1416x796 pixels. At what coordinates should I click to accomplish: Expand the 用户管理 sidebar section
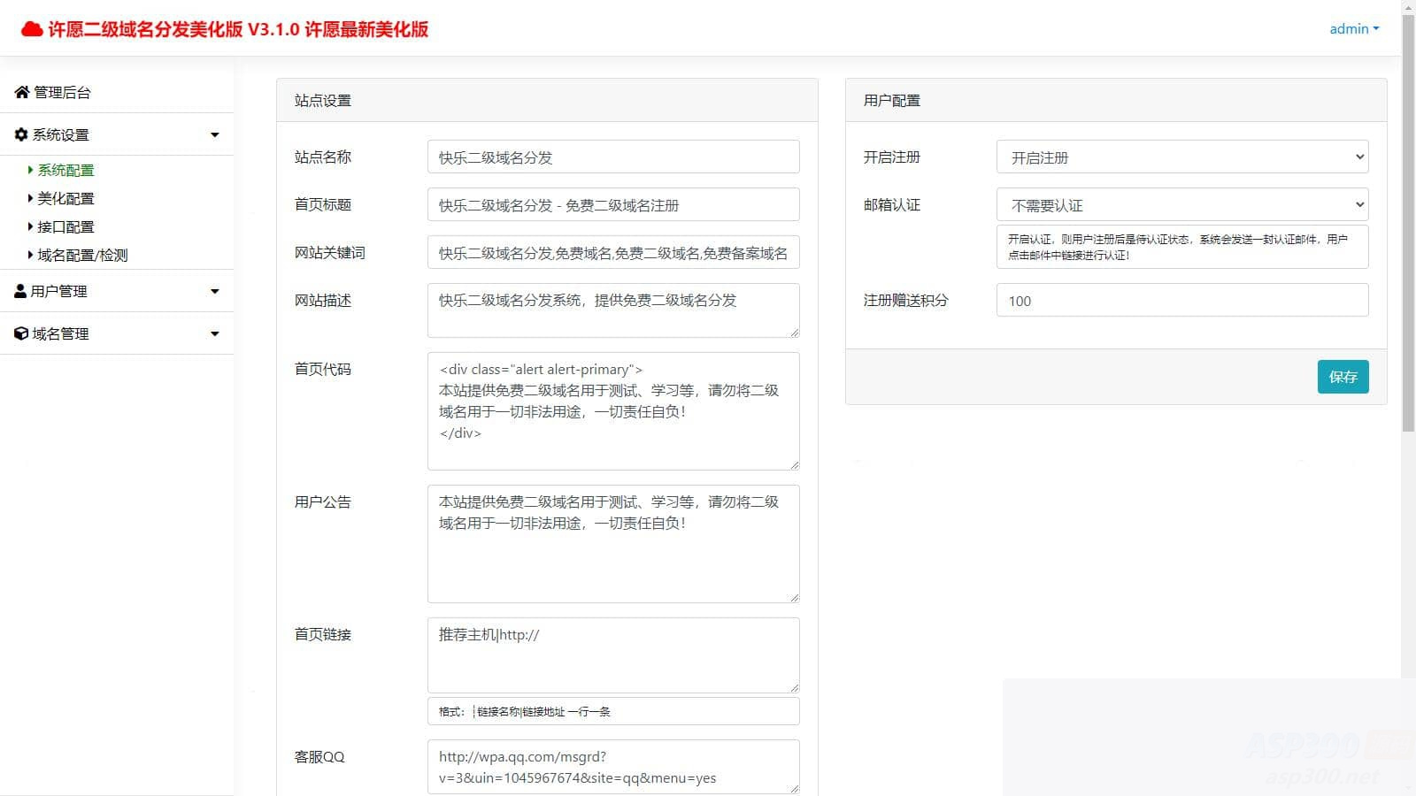213,290
